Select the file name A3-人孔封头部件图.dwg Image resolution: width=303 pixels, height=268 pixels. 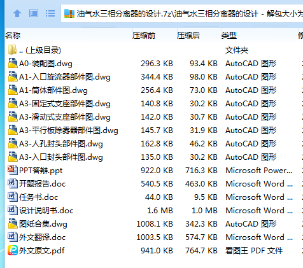(61, 144)
